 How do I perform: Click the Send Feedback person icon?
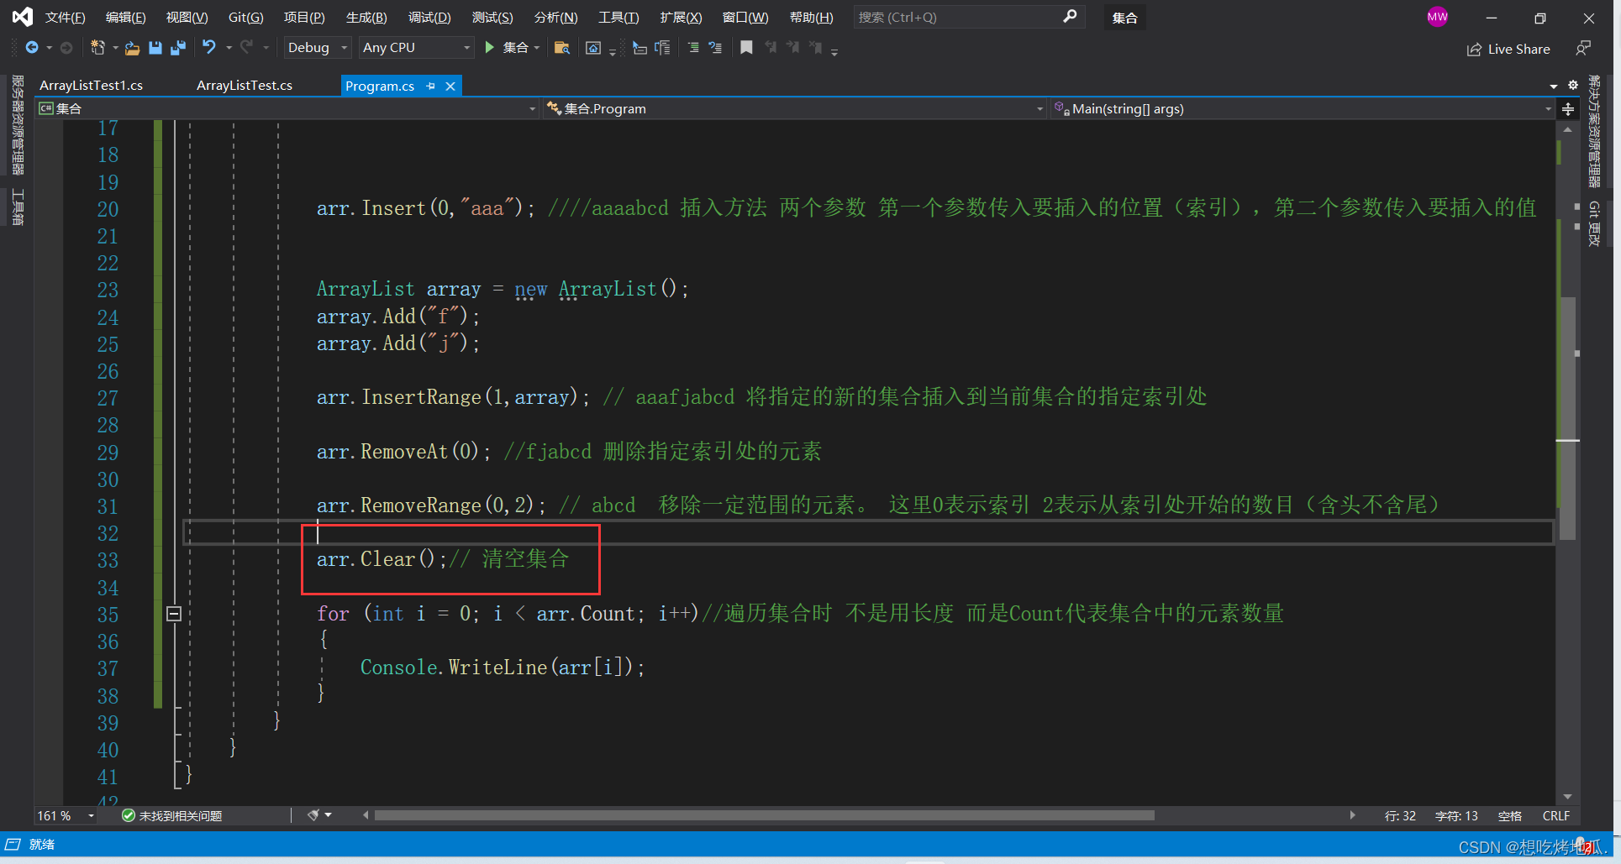coord(1583,49)
